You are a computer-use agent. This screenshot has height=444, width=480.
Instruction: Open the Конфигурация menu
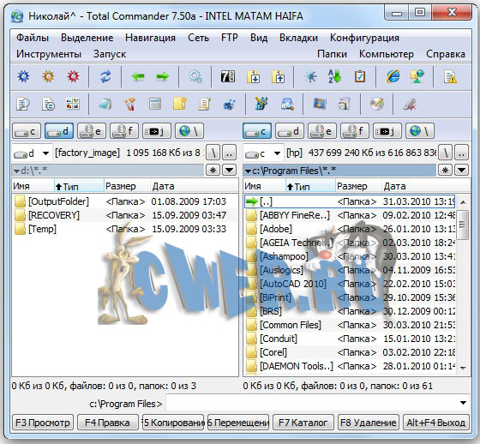tap(364, 38)
